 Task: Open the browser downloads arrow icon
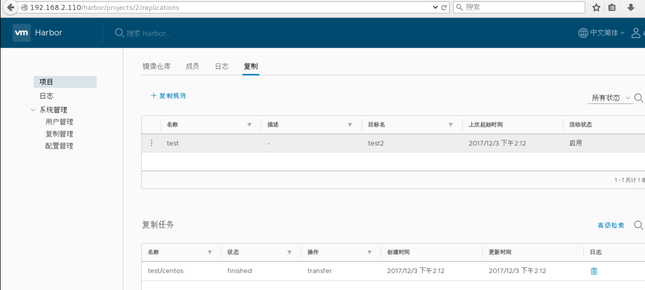coord(631,7)
